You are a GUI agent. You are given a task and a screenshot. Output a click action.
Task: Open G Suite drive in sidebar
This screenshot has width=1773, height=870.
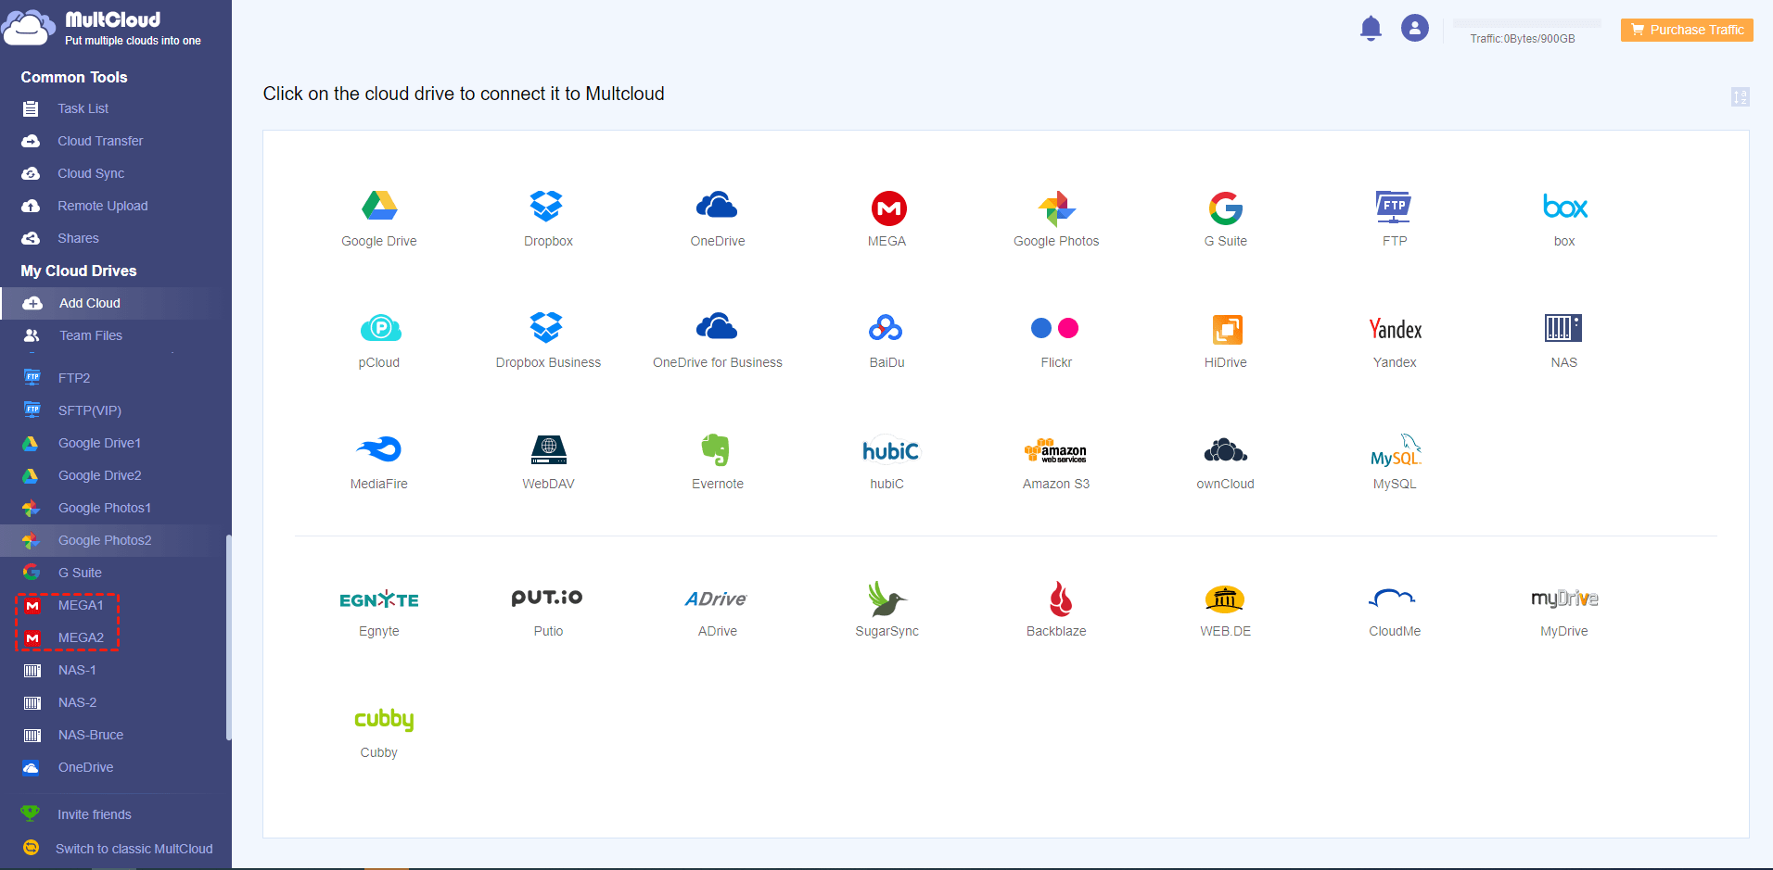tap(80, 573)
